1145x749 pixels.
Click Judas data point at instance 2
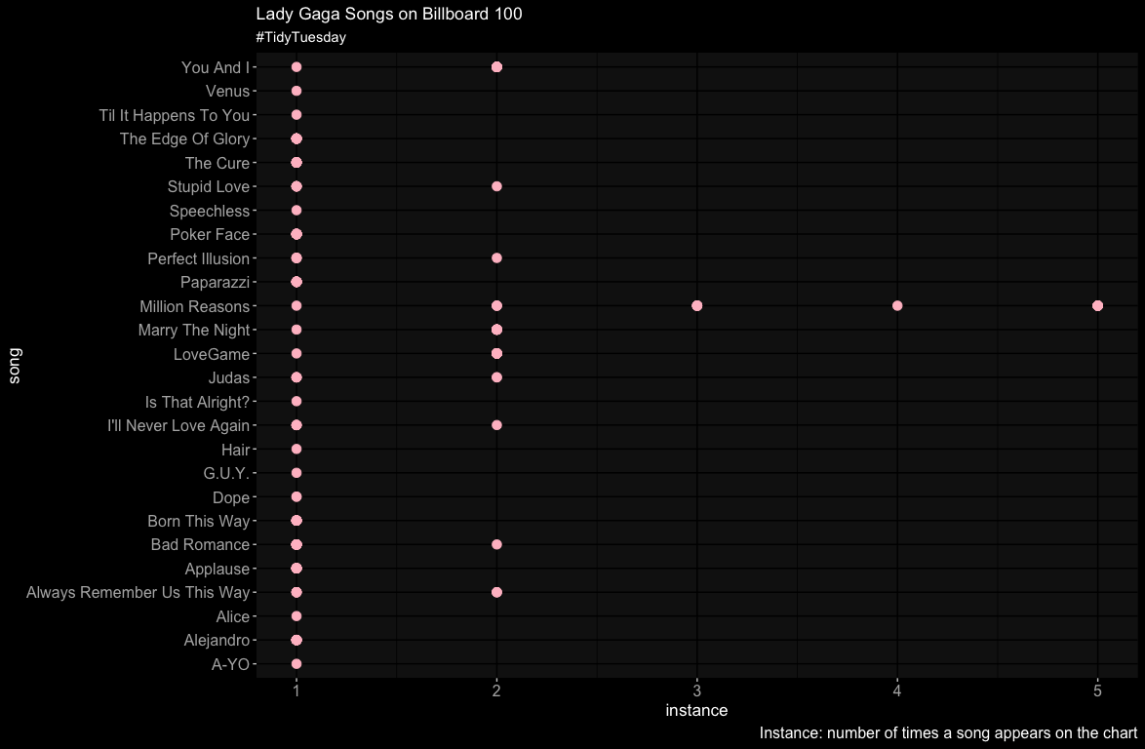[496, 377]
